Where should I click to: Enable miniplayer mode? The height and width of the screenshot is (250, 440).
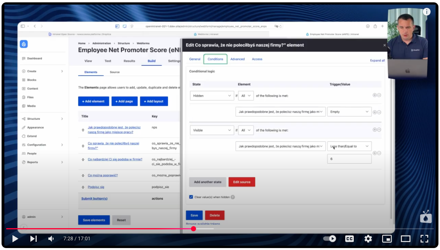pyautogui.click(x=387, y=239)
